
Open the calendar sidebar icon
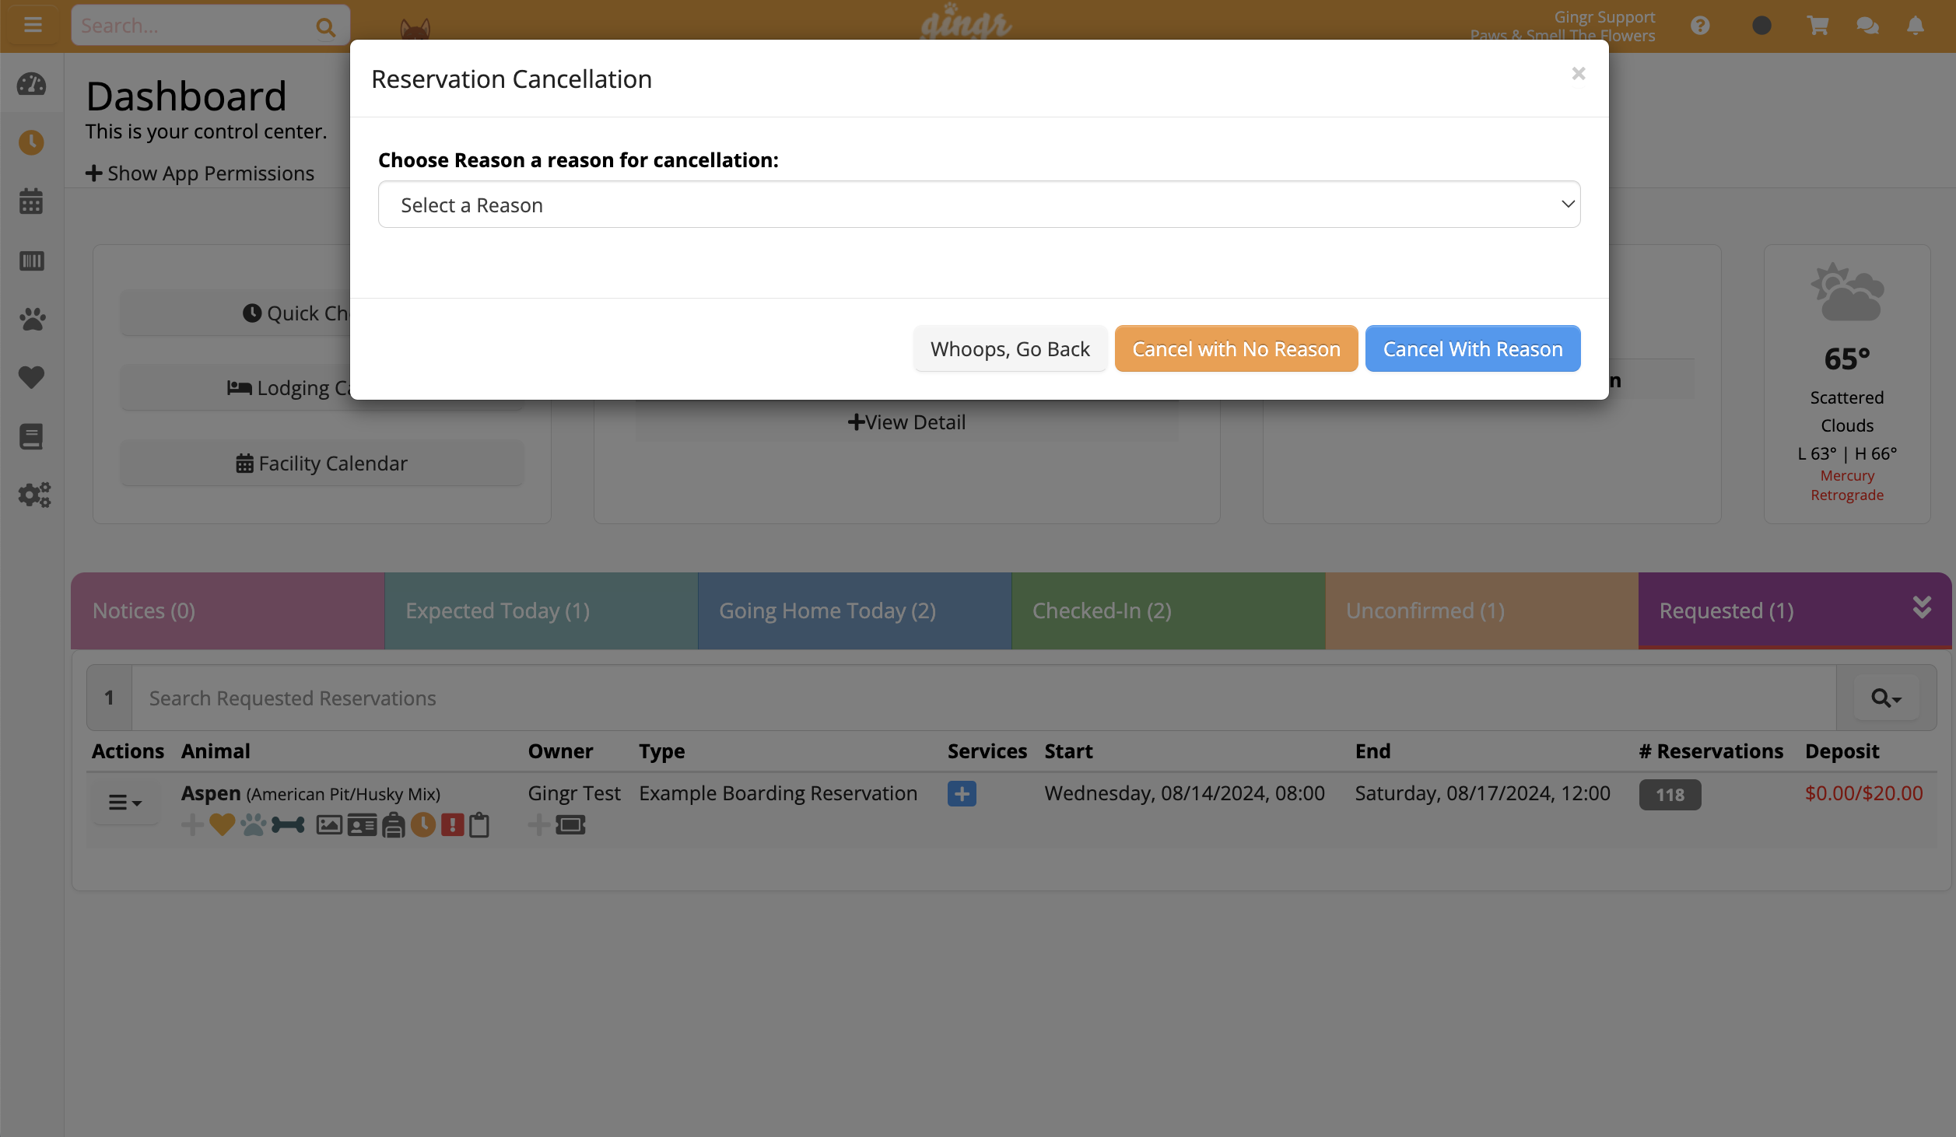click(32, 201)
